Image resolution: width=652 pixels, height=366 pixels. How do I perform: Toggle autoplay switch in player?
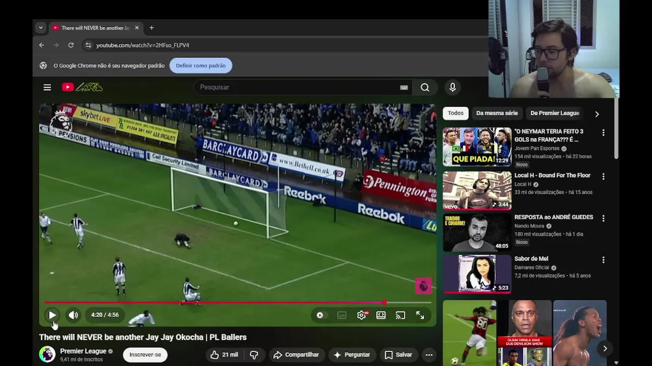[x=320, y=315]
